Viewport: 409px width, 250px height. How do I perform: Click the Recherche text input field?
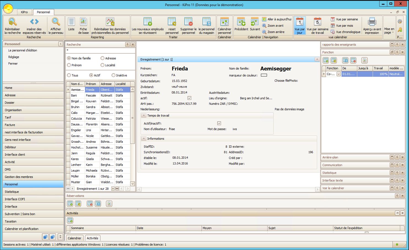pos(100,51)
